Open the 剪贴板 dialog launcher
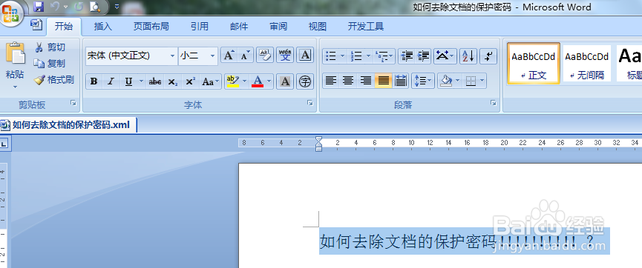 pos(73,104)
